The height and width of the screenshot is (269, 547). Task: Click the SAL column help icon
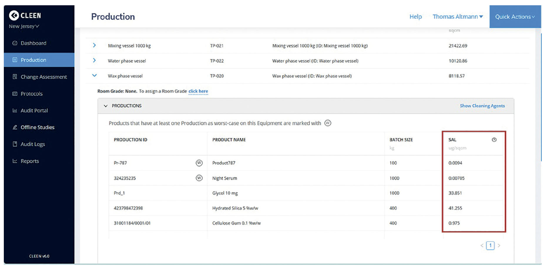click(494, 140)
